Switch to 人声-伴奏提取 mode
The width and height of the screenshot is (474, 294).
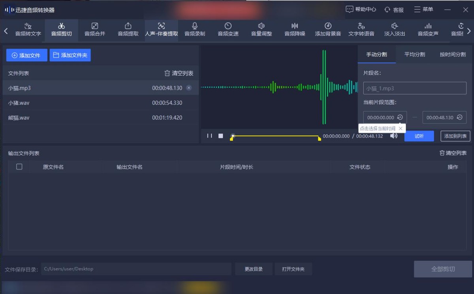(x=161, y=30)
